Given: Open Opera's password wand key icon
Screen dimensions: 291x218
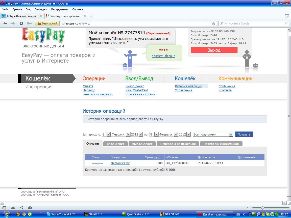Looking at the screenshot, I should pos(29,23).
